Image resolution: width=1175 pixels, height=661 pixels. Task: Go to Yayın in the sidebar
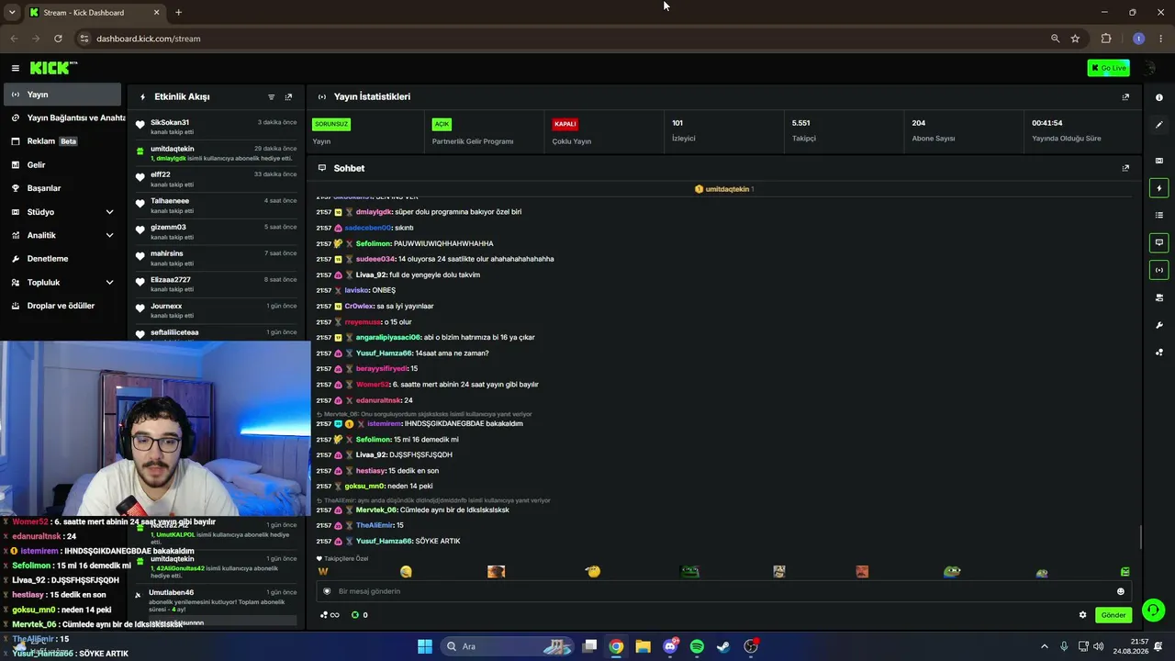tap(61, 95)
